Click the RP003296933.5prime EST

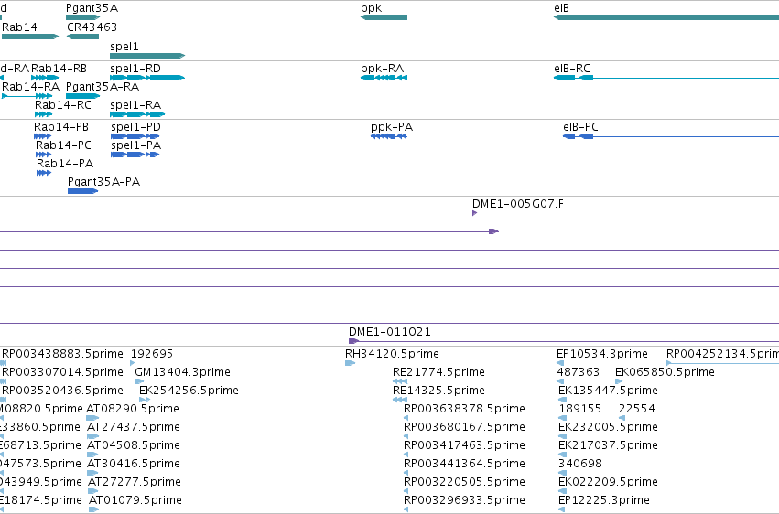pos(406,509)
